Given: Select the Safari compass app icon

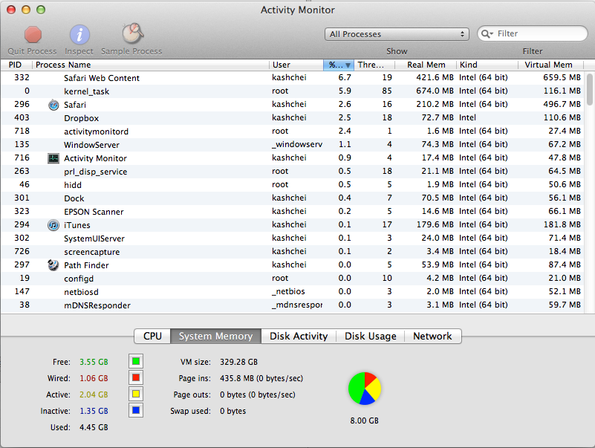Looking at the screenshot, I should pos(53,105).
